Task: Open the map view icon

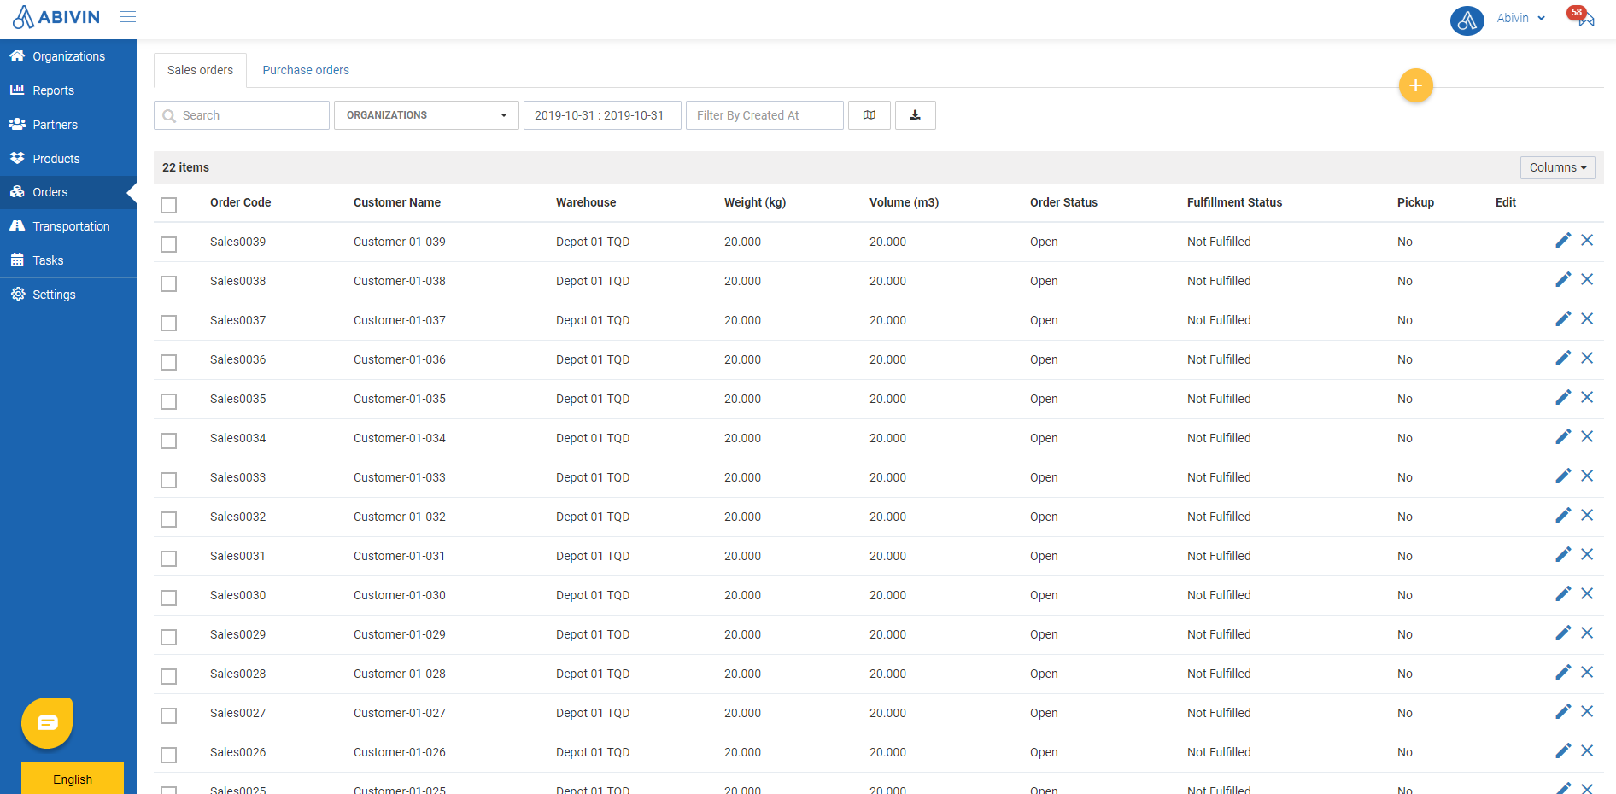Action: 869,115
